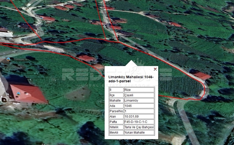Viewport: 234px width, 145px height.
Task: Click the Alan label cell
Action: [116, 116]
